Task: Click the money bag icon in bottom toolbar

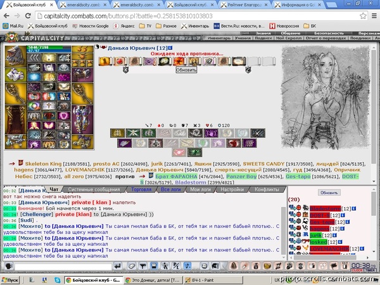Action: coord(256,266)
